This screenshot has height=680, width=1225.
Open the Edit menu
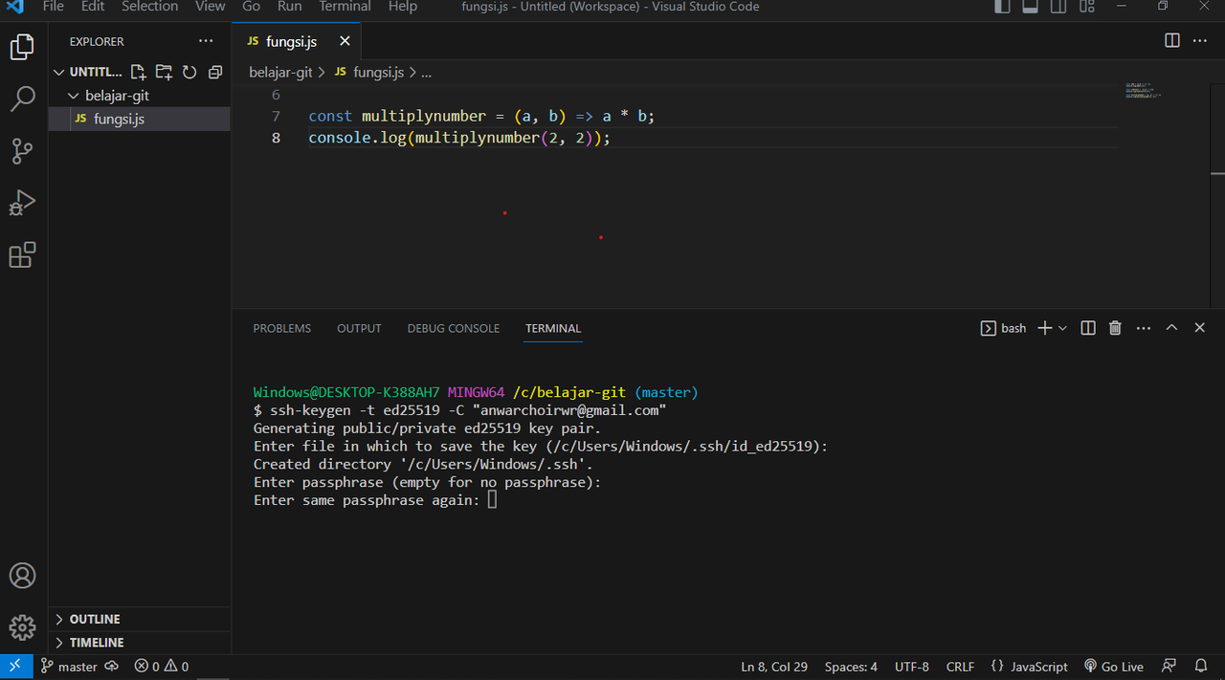pyautogui.click(x=93, y=7)
